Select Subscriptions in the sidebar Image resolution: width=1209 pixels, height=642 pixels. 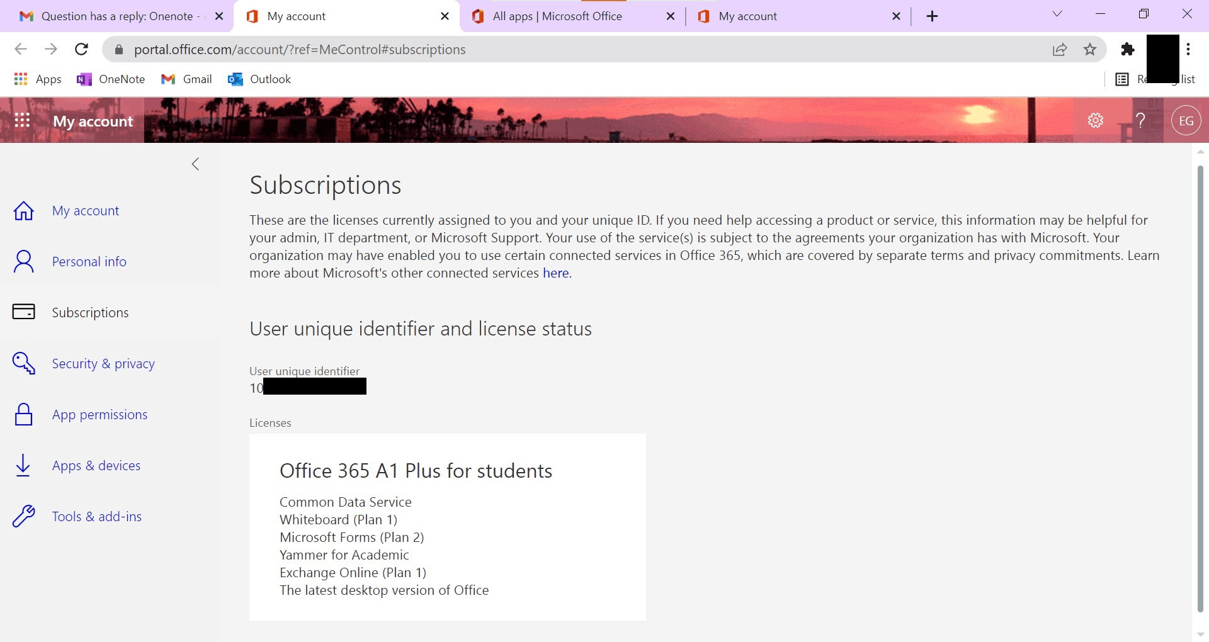(x=90, y=313)
